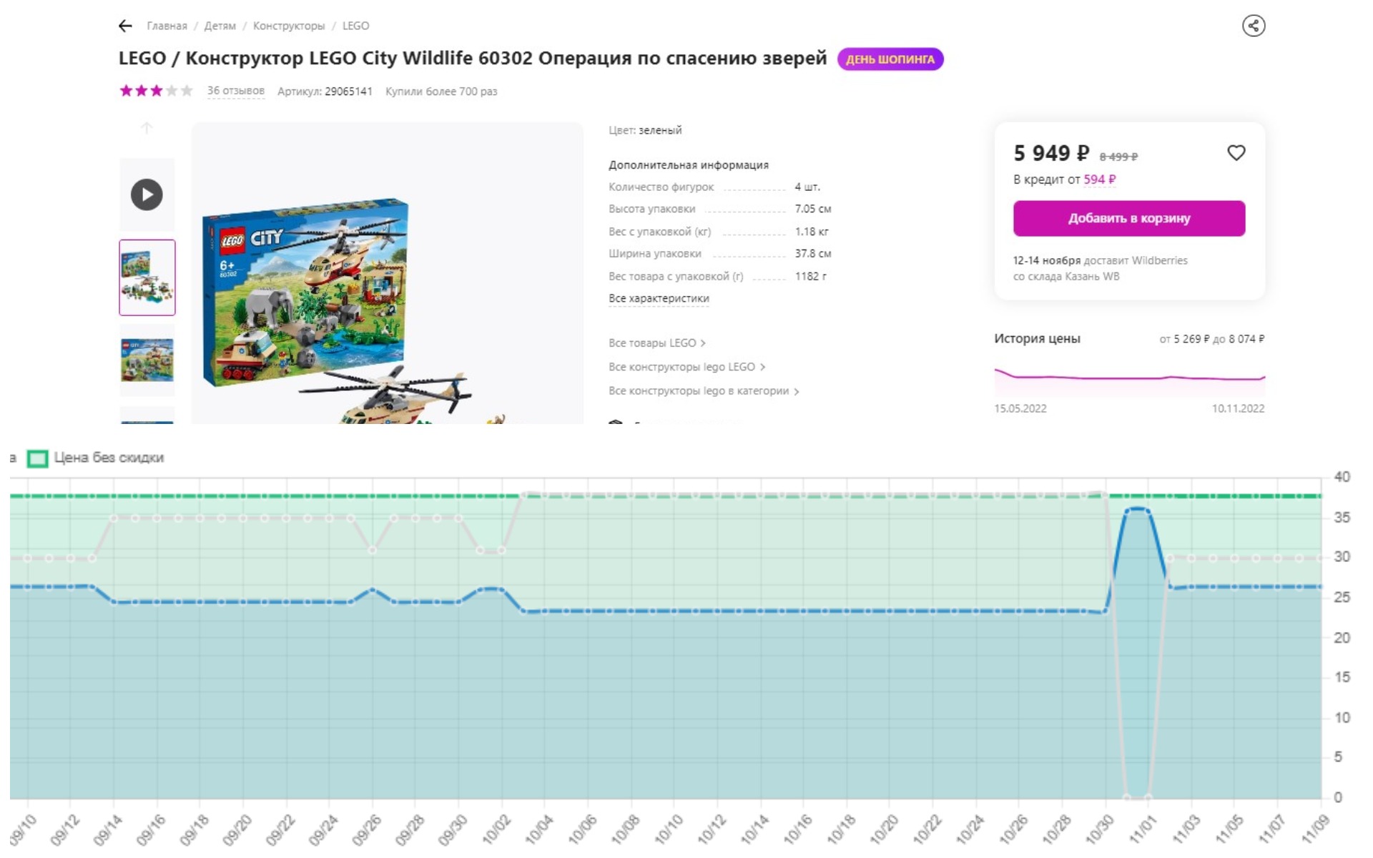Expand 'Все конструкторы lego LEGO' link
1373x858 pixels.
(686, 367)
